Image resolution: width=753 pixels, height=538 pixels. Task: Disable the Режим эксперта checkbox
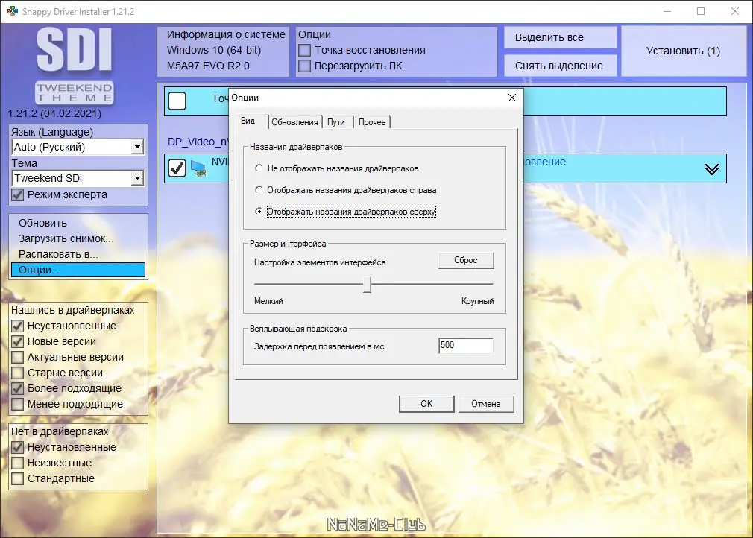(16, 194)
